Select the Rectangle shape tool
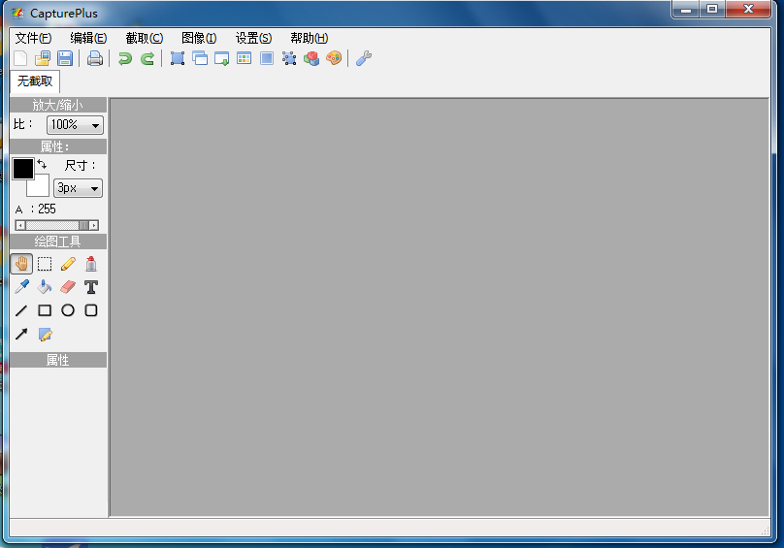The image size is (784, 548). pyautogui.click(x=45, y=310)
